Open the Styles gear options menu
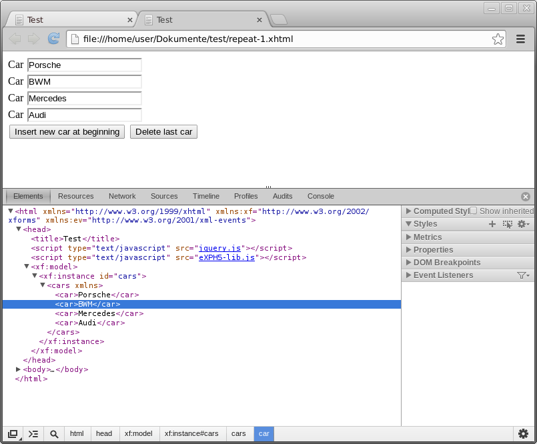Screen dimensions: 537x444 523,224
